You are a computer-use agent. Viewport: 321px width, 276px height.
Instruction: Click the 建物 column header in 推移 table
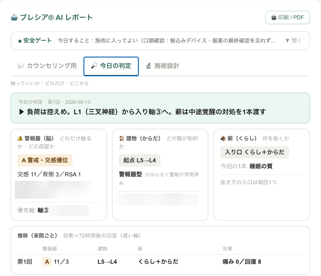[102, 249]
